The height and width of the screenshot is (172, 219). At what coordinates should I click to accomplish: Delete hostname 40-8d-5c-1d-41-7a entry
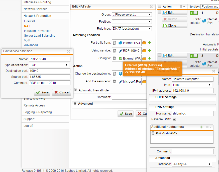point(153,133)
